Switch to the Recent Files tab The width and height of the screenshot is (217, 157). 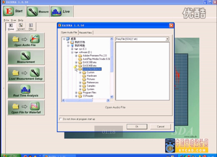[86, 33]
